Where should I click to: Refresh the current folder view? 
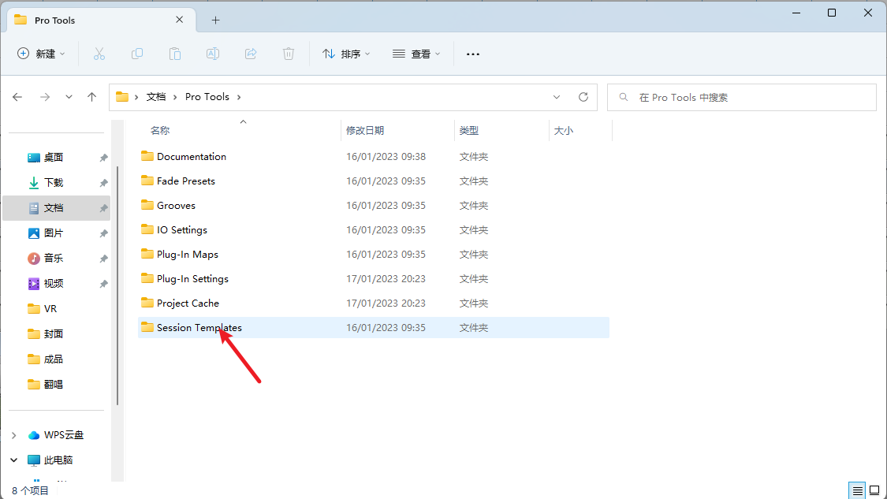tap(583, 97)
